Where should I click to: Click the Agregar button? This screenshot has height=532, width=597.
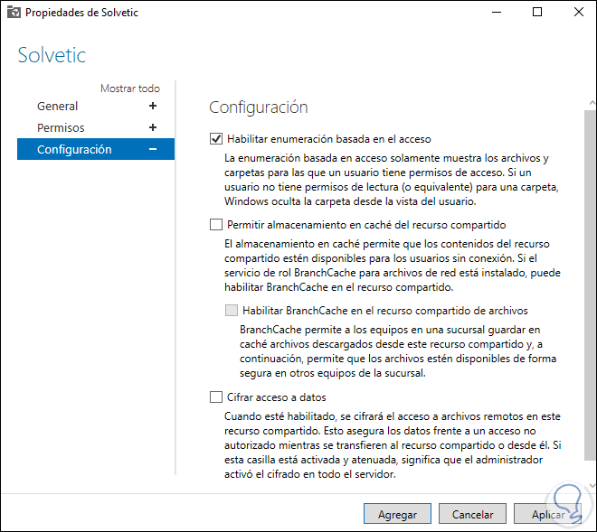point(397,514)
